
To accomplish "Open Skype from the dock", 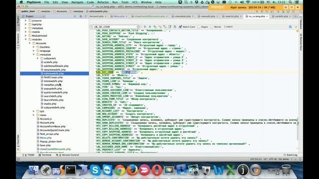I will pos(95,170).
